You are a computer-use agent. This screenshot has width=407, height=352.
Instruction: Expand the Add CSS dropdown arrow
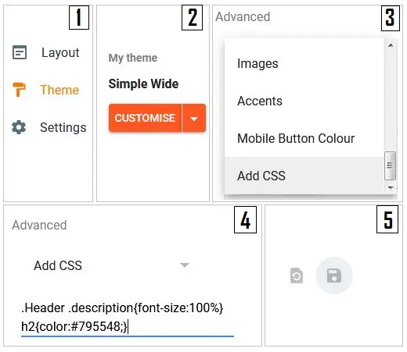click(185, 265)
